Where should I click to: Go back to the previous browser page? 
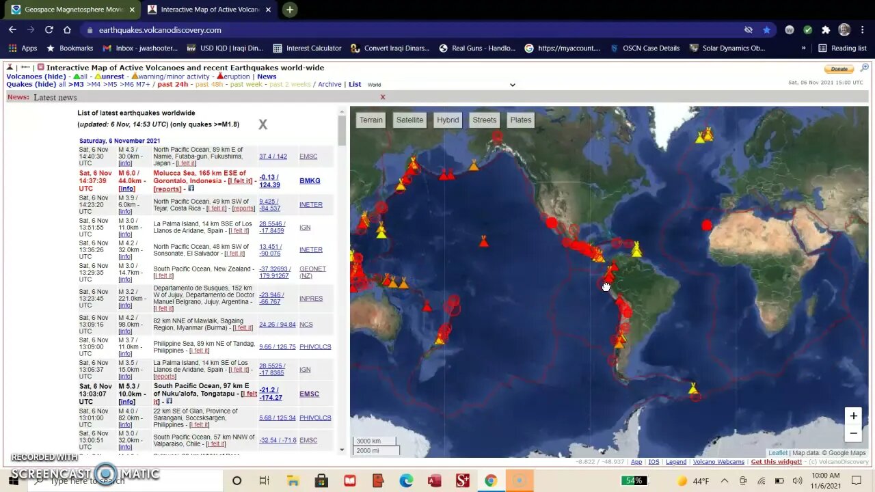pos(12,29)
